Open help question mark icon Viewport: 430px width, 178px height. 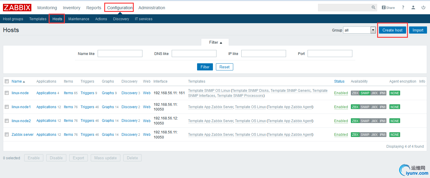tap(403, 7)
